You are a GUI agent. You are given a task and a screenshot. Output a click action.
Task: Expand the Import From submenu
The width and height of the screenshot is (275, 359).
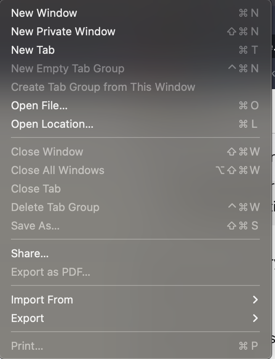click(42, 300)
